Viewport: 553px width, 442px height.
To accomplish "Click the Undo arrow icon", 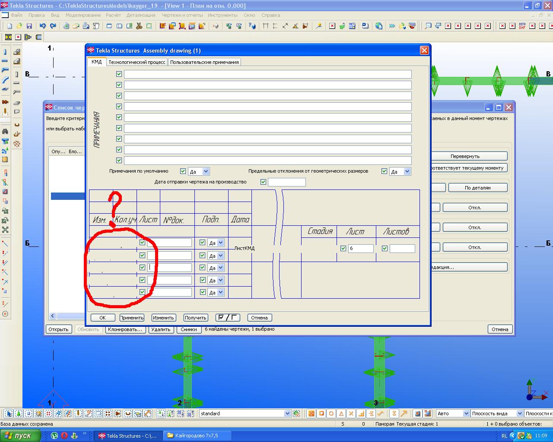I will tap(42, 26).
